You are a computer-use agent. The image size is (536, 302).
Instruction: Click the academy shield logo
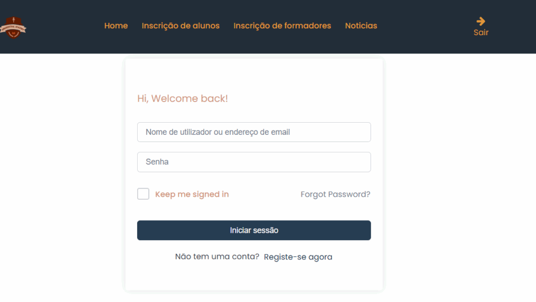tap(13, 27)
